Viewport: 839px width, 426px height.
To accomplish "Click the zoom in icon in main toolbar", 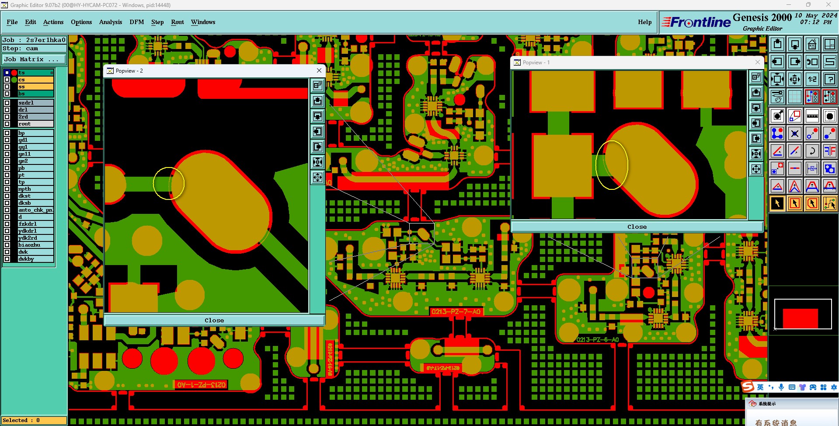I will point(777,79).
